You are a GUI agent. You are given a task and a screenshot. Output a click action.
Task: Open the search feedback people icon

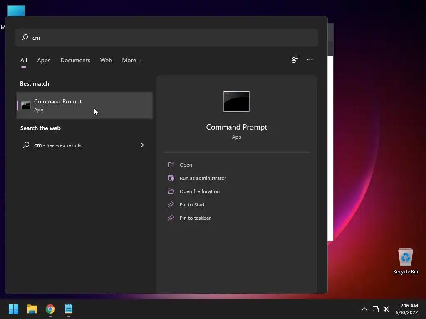click(295, 59)
